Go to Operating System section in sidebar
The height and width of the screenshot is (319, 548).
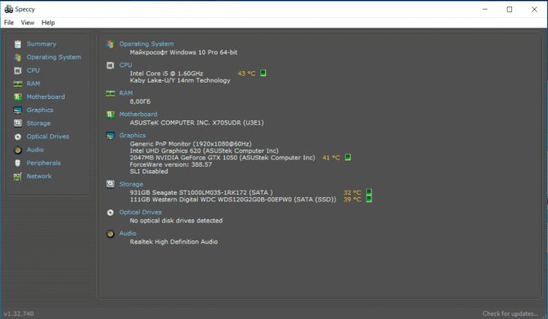(x=54, y=57)
